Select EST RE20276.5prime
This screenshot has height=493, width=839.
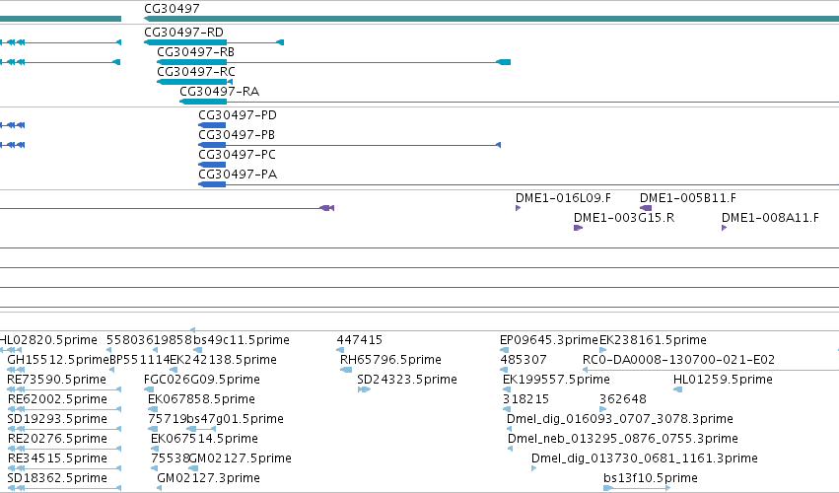pos(57,439)
